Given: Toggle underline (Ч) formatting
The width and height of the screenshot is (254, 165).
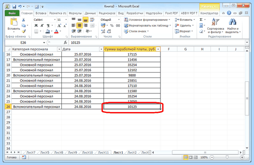Looking at the screenshot, I should tap(48, 25).
